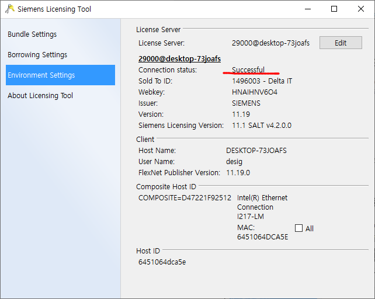Select the Sold To ID value 1496003 - Delta IT
This screenshot has height=299, width=375.
pos(262,81)
